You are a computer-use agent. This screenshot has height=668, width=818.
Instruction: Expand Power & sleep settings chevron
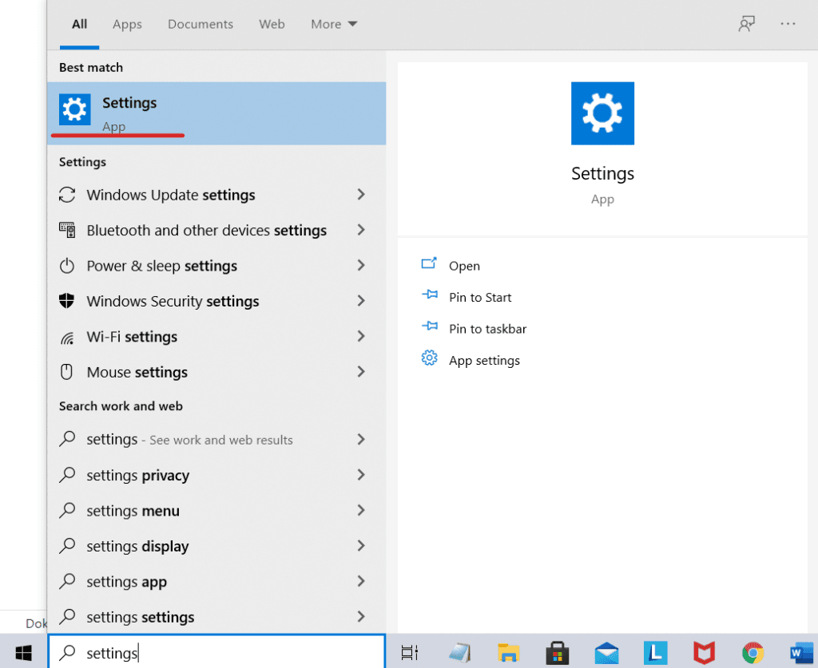pos(361,265)
